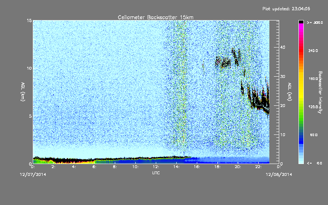Viewport: 328px width, 205px height.
Task: Click the right 'AGL (kft)' axis title
Action: point(289,92)
